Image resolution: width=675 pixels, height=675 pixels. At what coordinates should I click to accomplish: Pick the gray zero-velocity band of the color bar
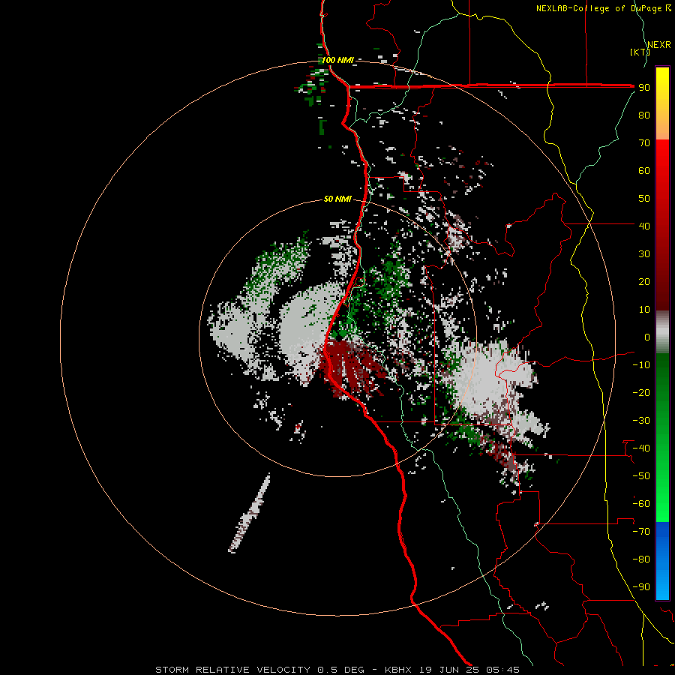pos(662,331)
